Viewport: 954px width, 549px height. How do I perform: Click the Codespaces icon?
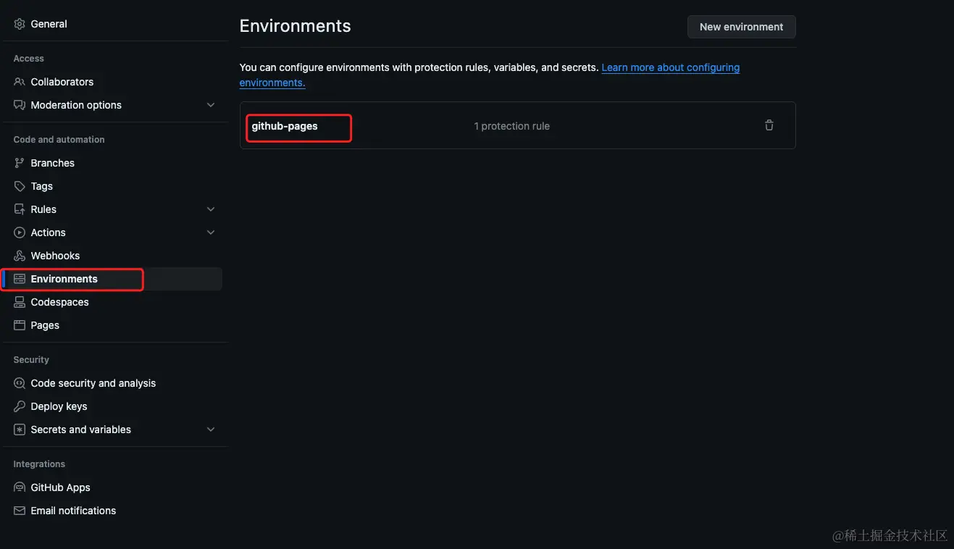(20, 302)
